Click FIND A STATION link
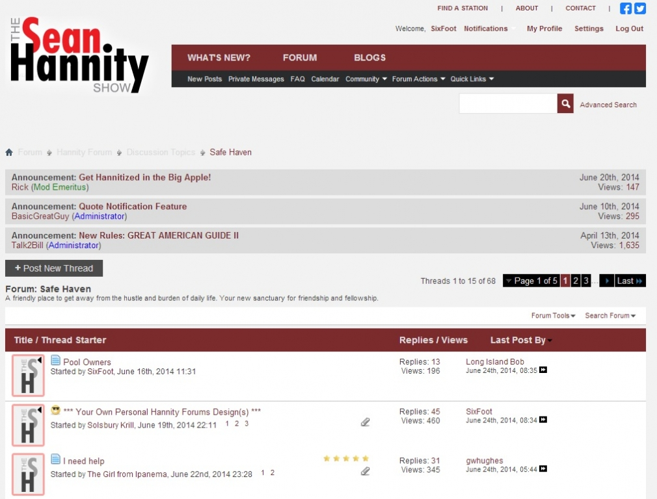657x499 pixels. 463,8
